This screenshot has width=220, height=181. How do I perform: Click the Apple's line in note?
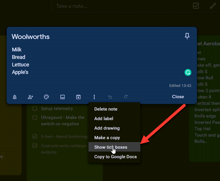click(x=20, y=72)
